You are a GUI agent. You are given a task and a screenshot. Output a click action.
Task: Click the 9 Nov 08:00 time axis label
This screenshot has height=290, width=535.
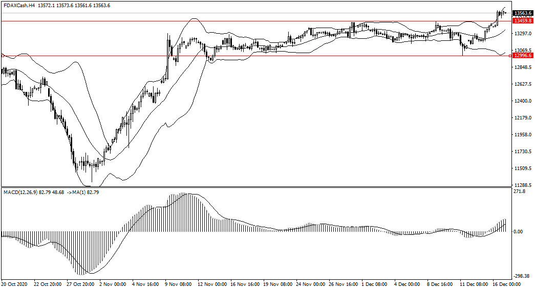pyautogui.click(x=178, y=284)
